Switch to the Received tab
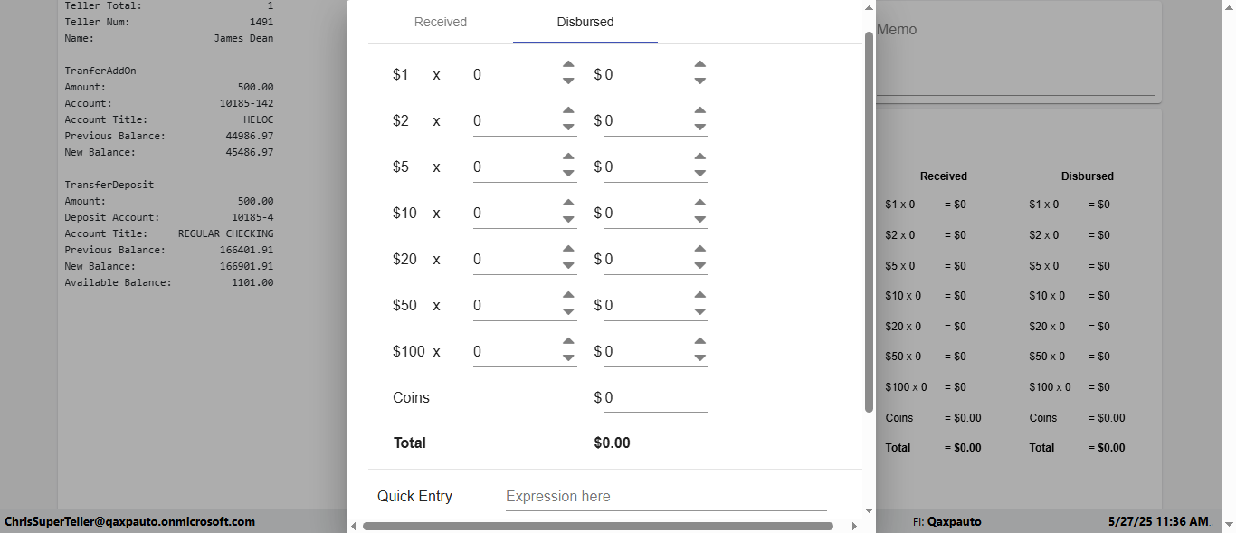This screenshot has width=1236, height=533. pos(441,22)
